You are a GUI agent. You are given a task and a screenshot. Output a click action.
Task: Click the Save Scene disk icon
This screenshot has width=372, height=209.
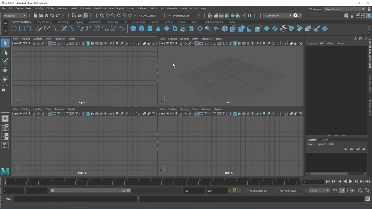tap(46, 15)
